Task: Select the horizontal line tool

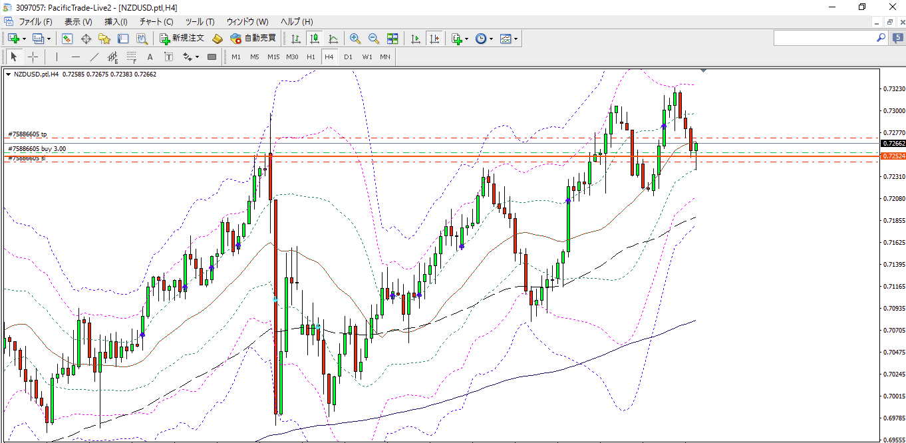Action: (x=76, y=57)
